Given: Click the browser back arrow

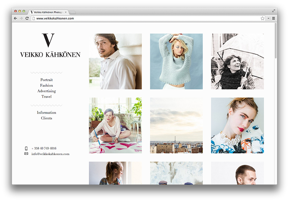Looking at the screenshot, I should 15,18.
